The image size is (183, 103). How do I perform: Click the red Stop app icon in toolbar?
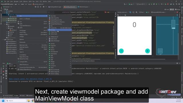(x=168, y=4)
